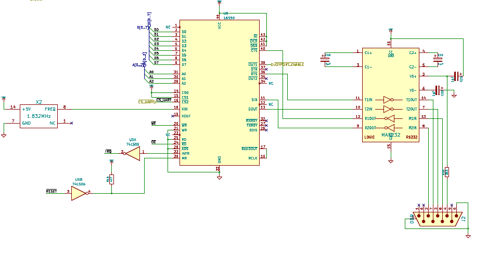Click the 16550 value text above the chip
This screenshot has width=487, height=256.
(229, 18)
